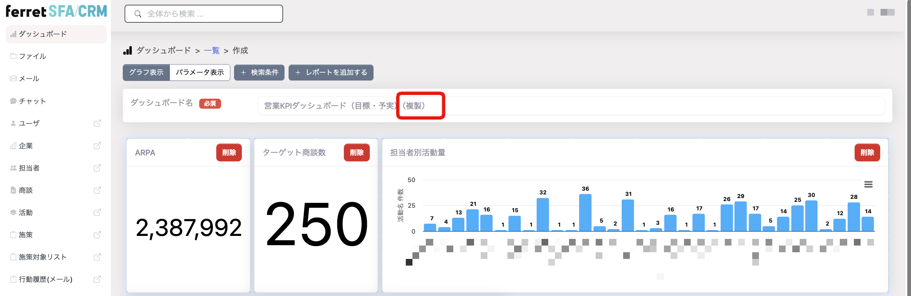Open external link icon beside 担当者

tap(97, 168)
